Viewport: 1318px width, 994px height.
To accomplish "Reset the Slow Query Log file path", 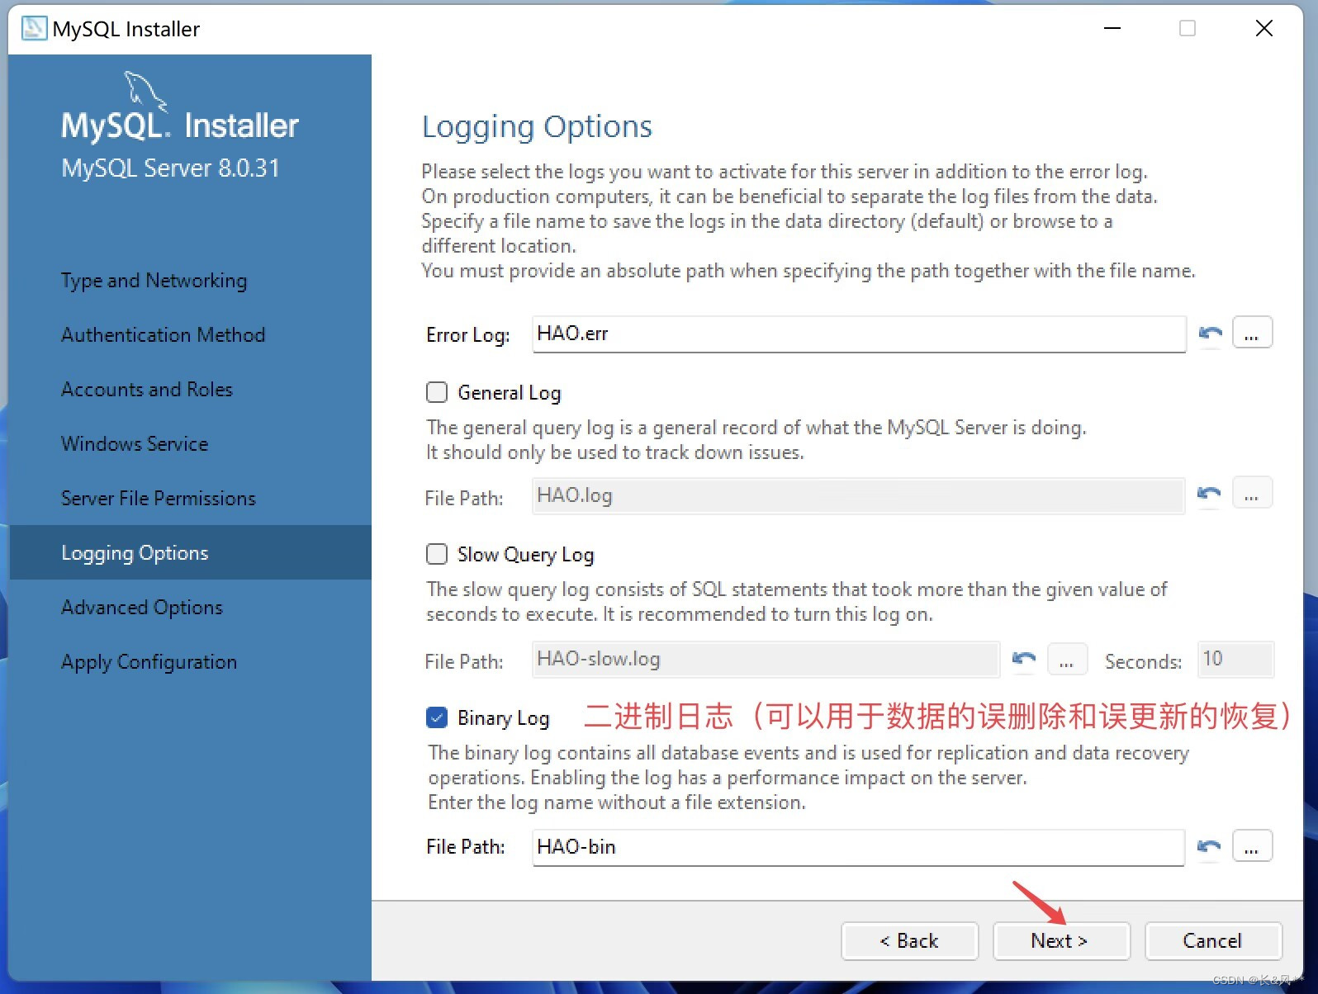I will [1024, 659].
